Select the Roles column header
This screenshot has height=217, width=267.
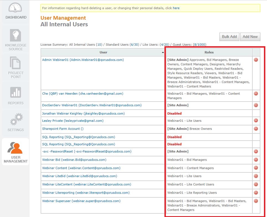(x=209, y=52)
